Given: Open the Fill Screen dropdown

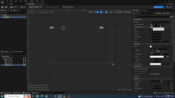Looking at the screenshot, I should [128, 12].
